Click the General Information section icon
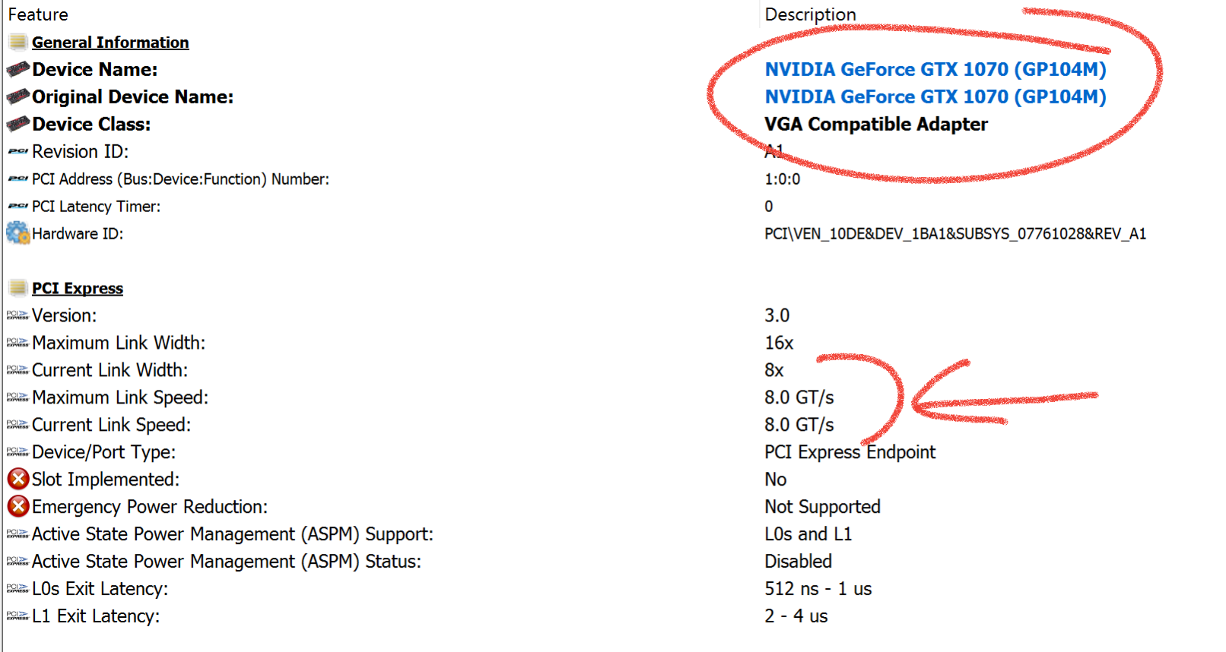Viewport: 1226px width, 652px height. coord(17,42)
